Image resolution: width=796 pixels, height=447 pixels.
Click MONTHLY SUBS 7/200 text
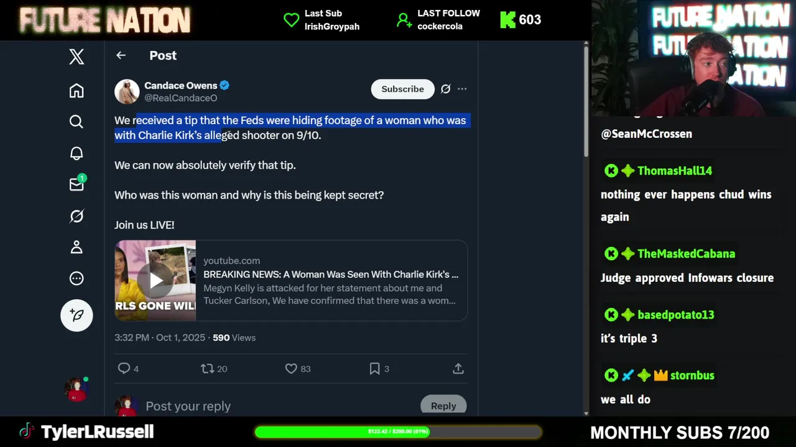pyautogui.click(x=680, y=432)
